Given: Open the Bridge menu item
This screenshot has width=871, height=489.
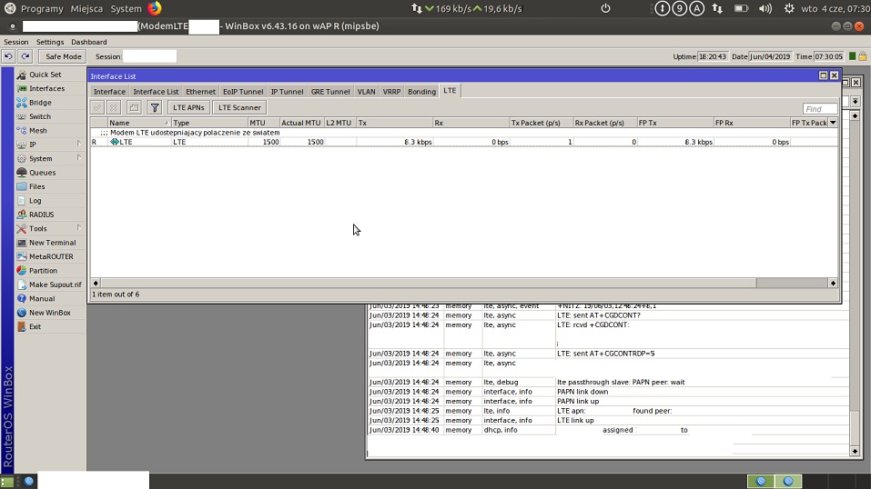Looking at the screenshot, I should pyautogui.click(x=40, y=103).
